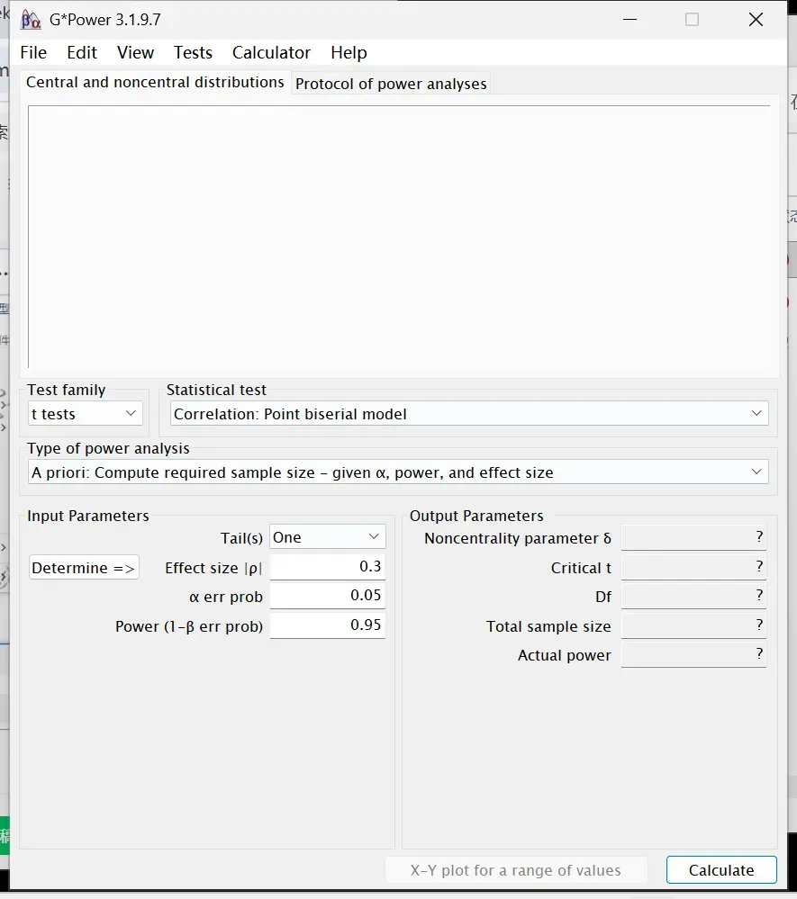Viewport: 797px width, 899px height.
Task: Click X-Y plot for a range of values
Action: tap(515, 870)
